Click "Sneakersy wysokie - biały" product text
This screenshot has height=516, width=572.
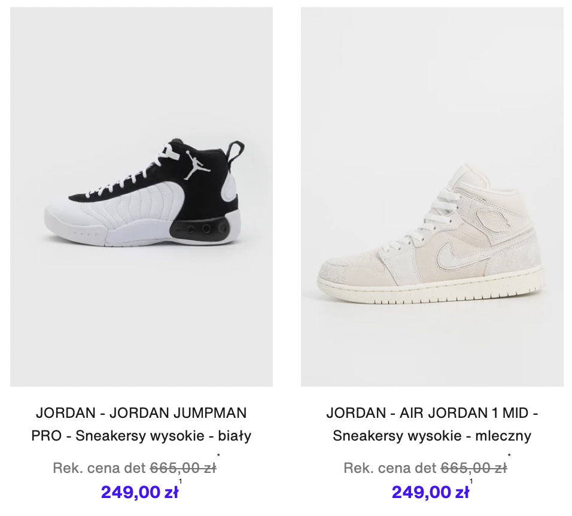coord(163,436)
